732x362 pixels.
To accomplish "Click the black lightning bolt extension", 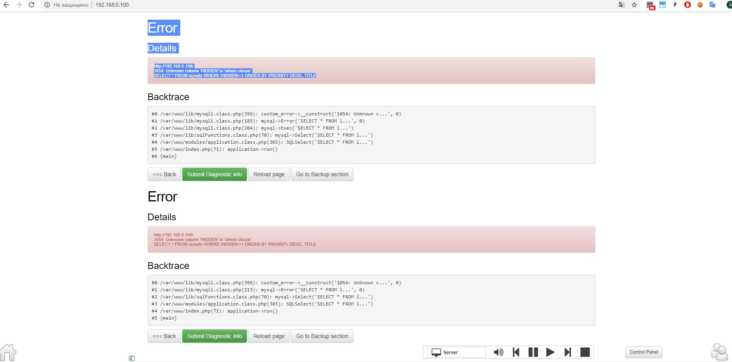I will (x=675, y=5).
